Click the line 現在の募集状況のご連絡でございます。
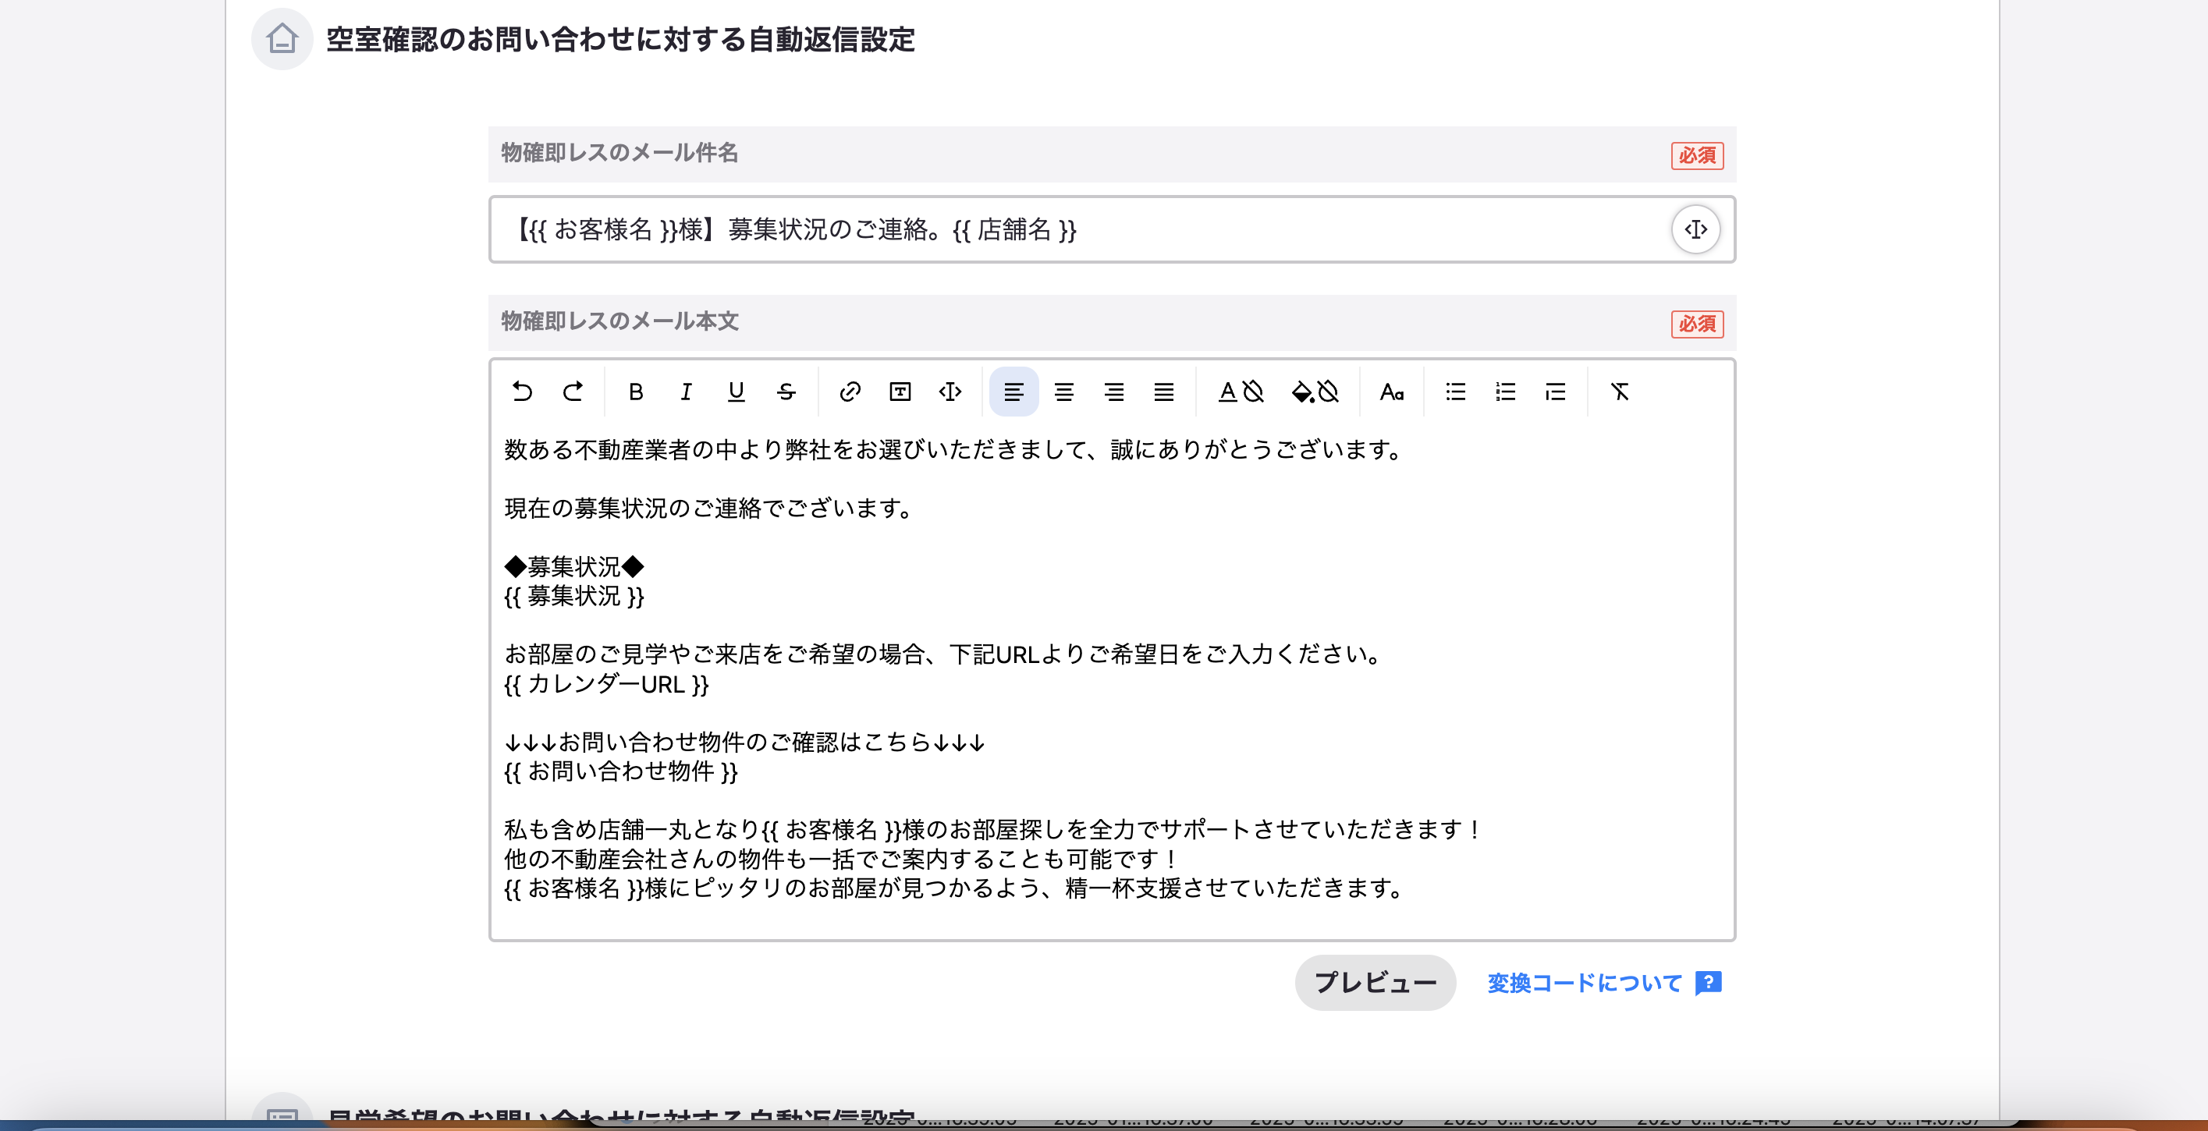This screenshot has height=1131, width=2208. pyautogui.click(x=711, y=508)
